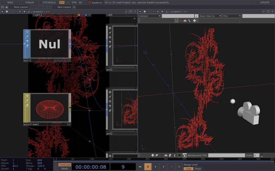This screenshot has height=171, width=275.
Task: Open the Pick dropdown
Action: pos(232,16)
